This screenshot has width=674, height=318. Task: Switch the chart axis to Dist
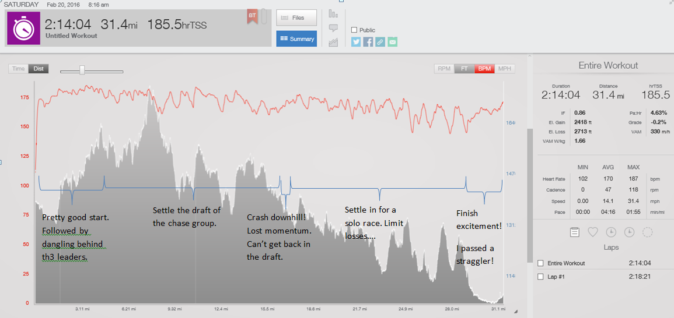(x=39, y=69)
